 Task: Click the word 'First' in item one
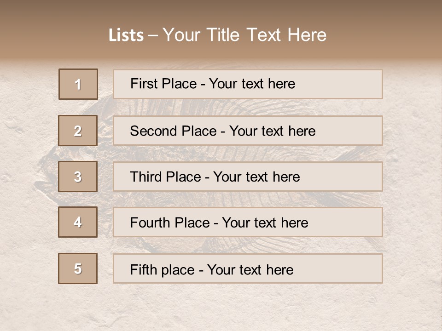[x=143, y=84]
